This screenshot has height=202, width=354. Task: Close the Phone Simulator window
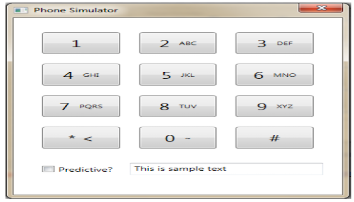point(321,8)
